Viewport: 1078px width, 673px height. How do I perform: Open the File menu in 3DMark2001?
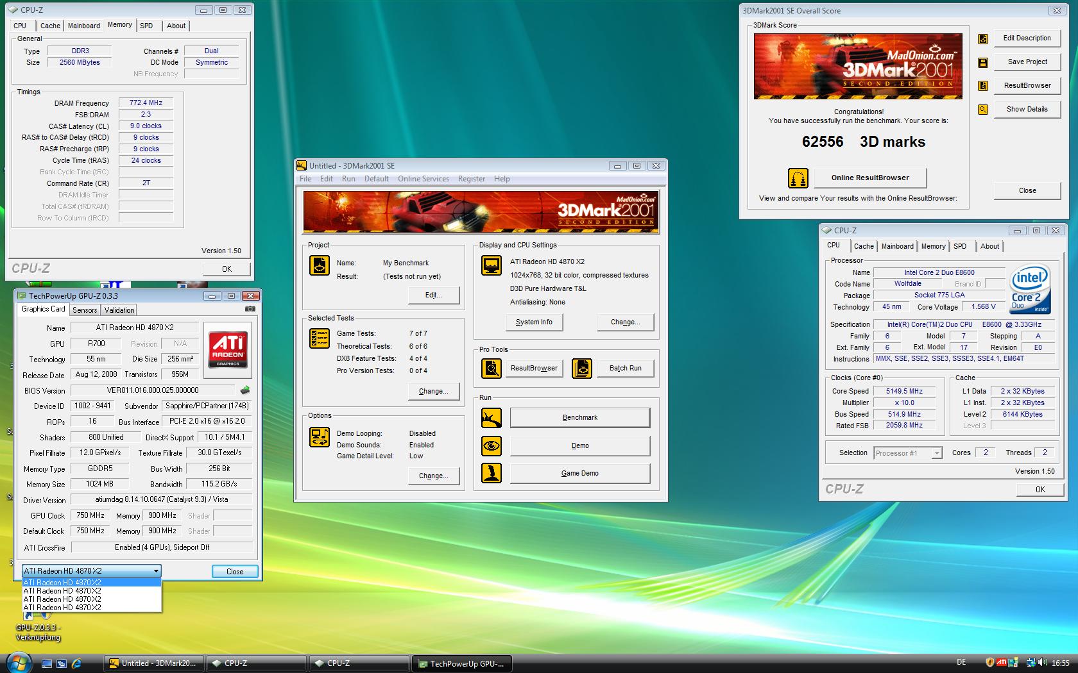(x=305, y=179)
